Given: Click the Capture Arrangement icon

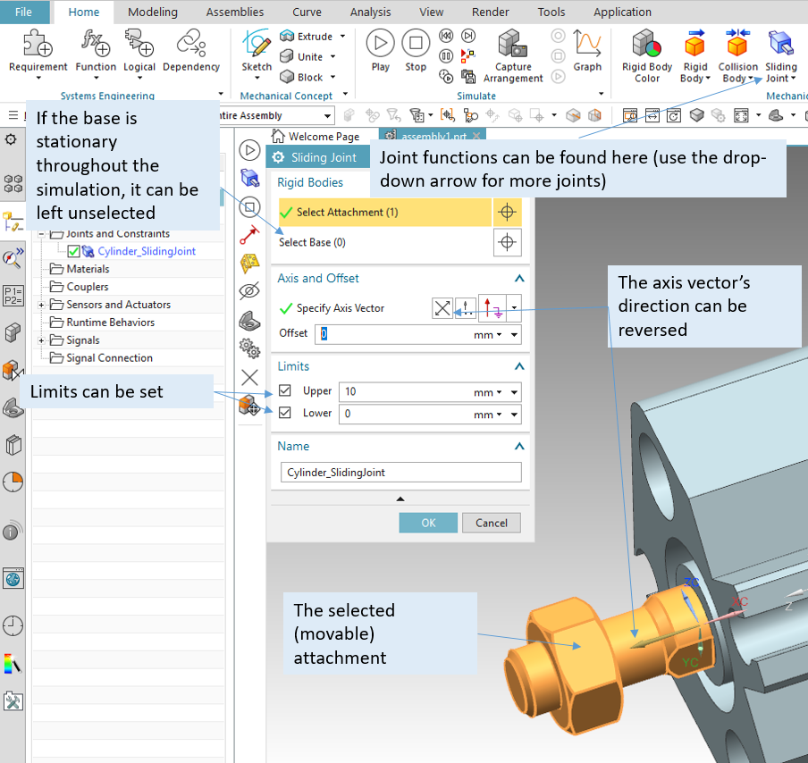Looking at the screenshot, I should coord(512,45).
